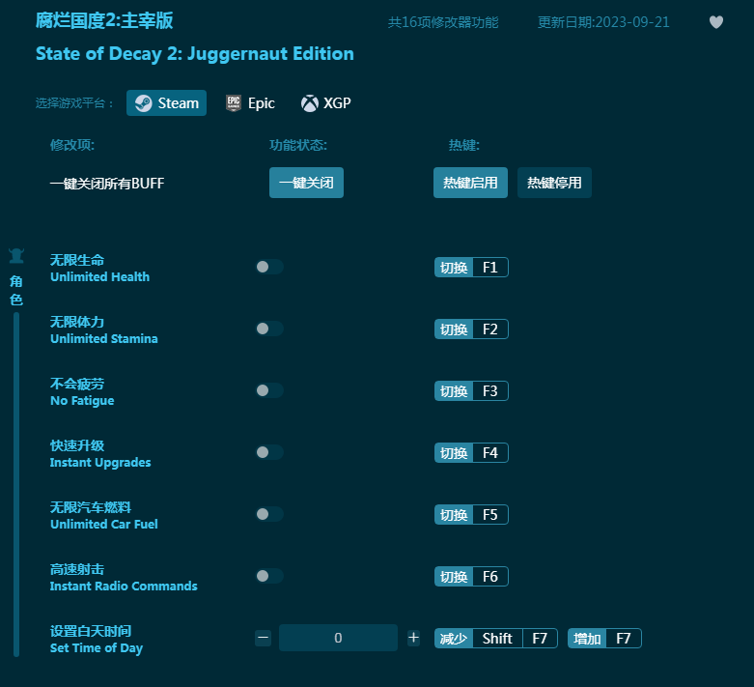The width and height of the screenshot is (754, 687).
Task: Turn on Instant Upgrades switch
Action: [269, 452]
